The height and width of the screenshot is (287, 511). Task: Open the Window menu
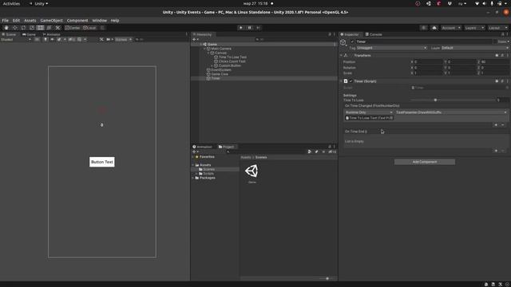99,20
